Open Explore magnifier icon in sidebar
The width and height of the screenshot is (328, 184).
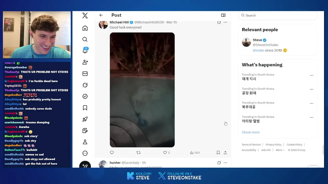(85, 39)
